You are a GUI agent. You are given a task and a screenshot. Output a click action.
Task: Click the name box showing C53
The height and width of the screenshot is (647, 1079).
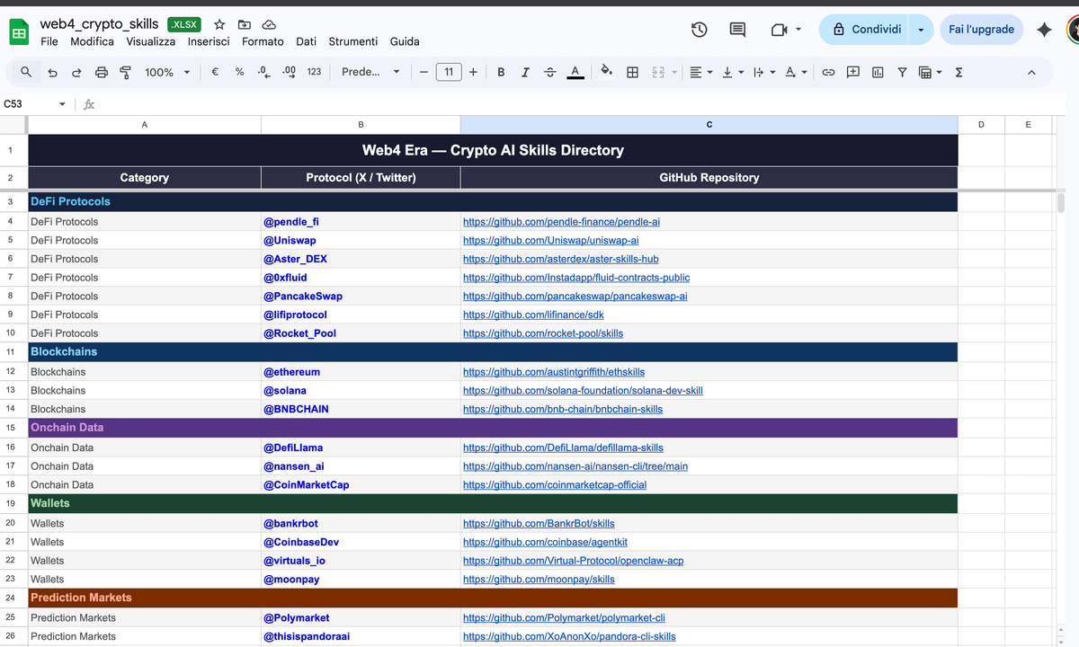(29, 104)
